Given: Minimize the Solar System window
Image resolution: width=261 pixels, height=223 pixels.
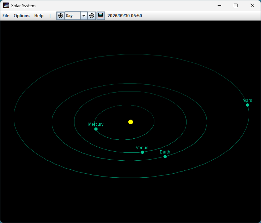Looking at the screenshot, I should pyautogui.click(x=219, y=5).
